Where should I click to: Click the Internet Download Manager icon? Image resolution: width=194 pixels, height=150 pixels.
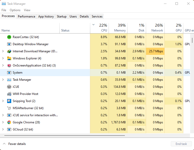tap(9, 51)
